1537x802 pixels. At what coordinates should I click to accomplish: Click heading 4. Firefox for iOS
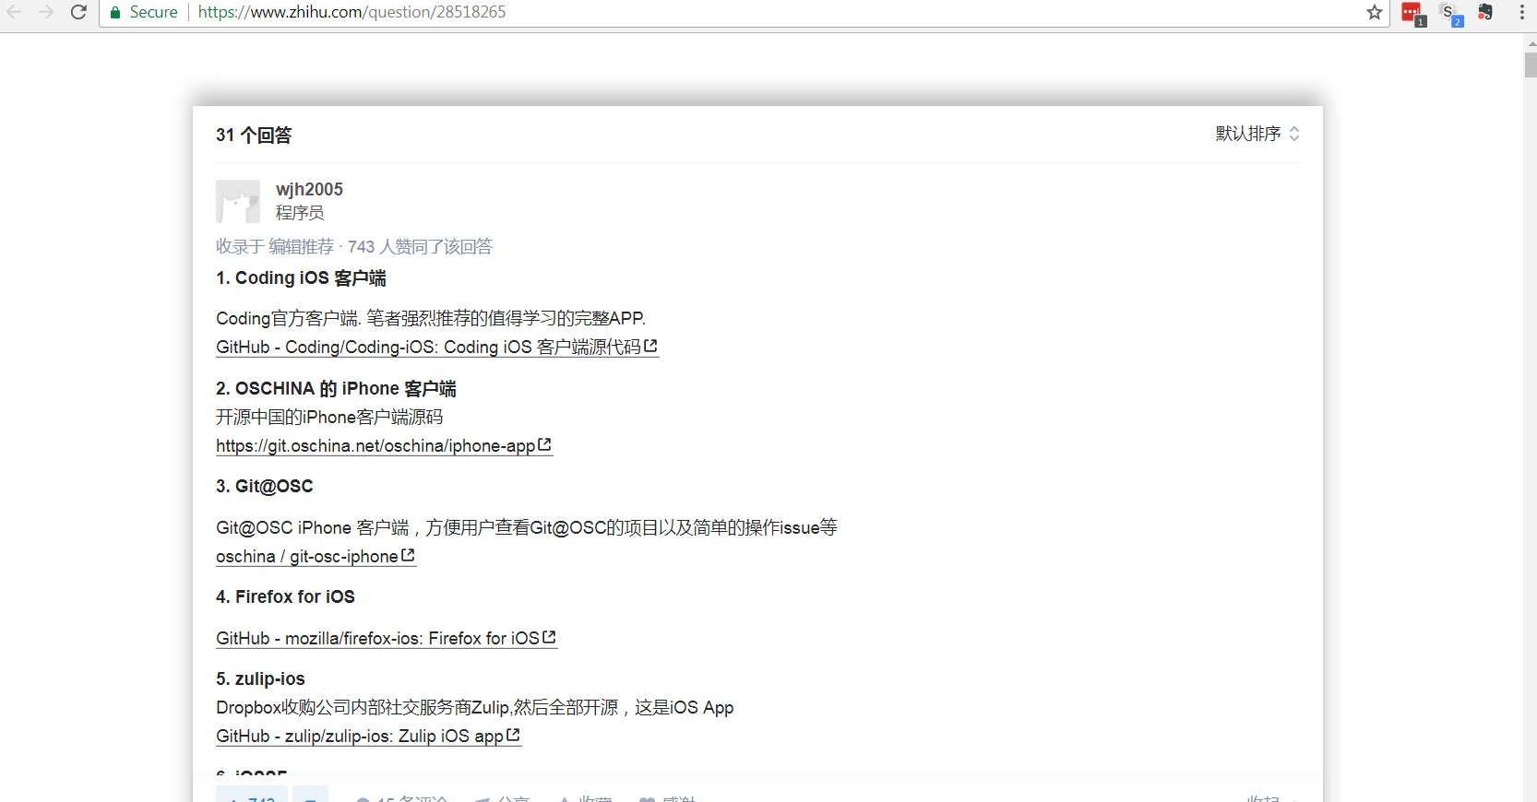[x=285, y=596]
